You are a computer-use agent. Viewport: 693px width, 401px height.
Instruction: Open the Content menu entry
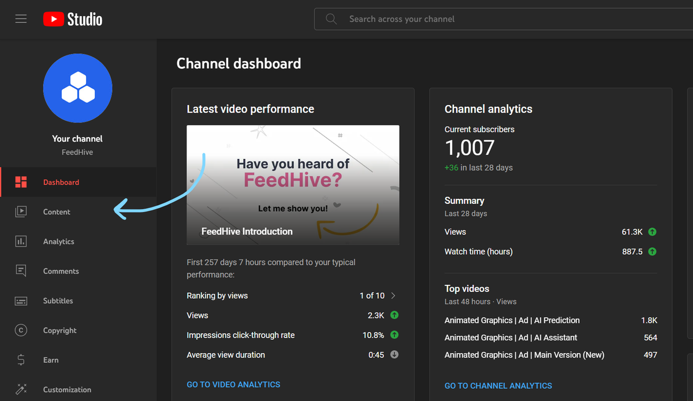[57, 211]
